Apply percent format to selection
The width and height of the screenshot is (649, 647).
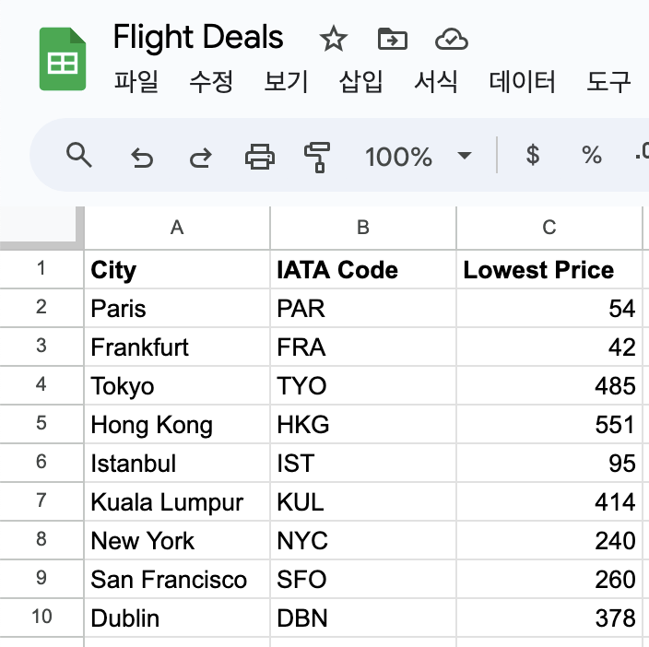point(591,156)
